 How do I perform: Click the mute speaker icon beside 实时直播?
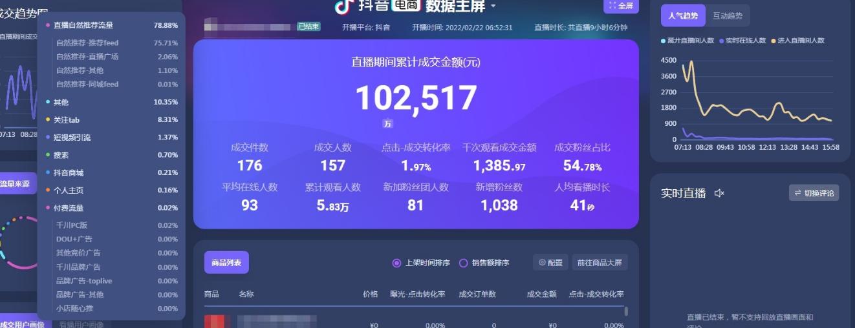coord(719,193)
